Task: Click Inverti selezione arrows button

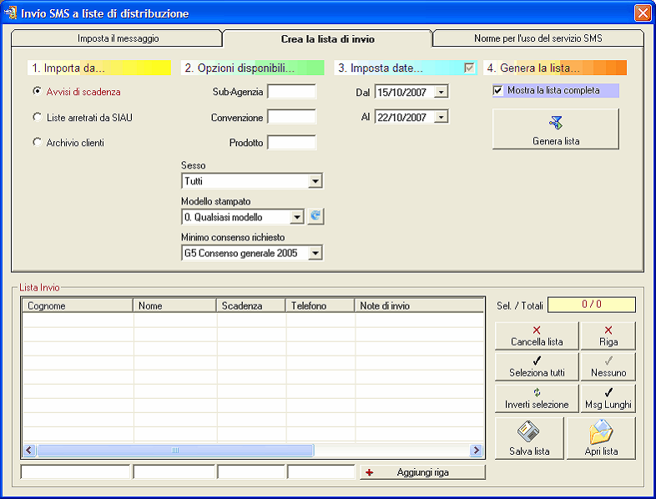Action: click(537, 398)
